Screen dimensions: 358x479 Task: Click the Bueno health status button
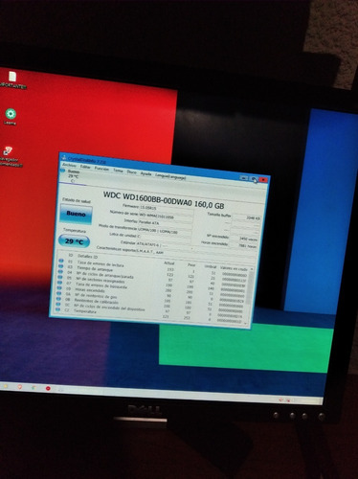(76, 214)
